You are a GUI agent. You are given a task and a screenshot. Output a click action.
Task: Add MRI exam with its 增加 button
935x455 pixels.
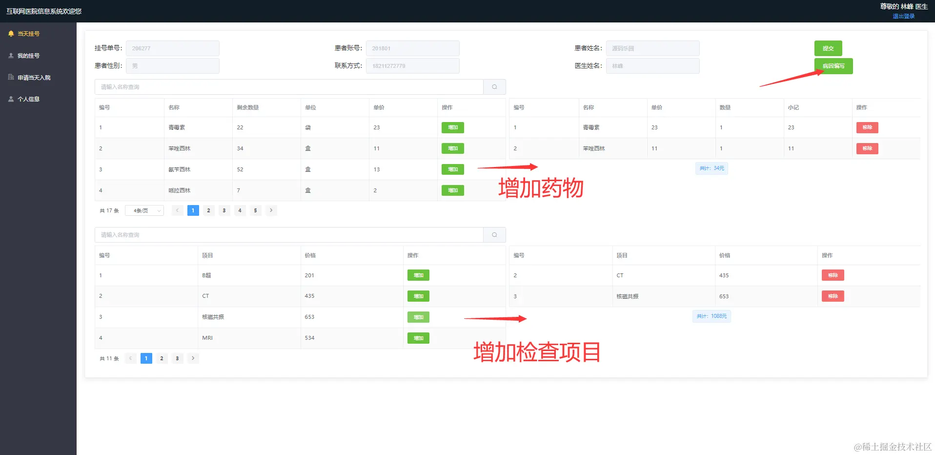click(x=418, y=338)
